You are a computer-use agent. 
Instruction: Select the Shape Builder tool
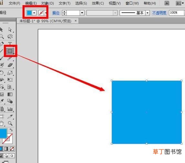click(x=2, y=87)
